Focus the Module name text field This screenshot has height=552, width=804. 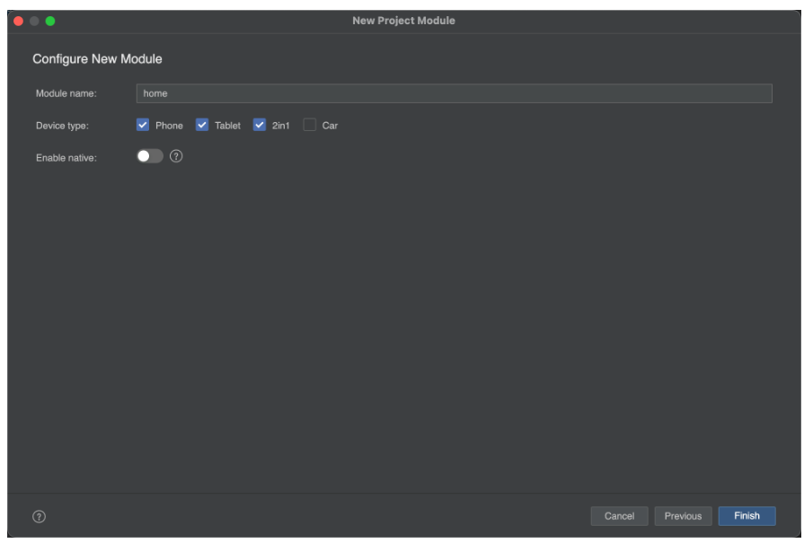pyautogui.click(x=454, y=93)
